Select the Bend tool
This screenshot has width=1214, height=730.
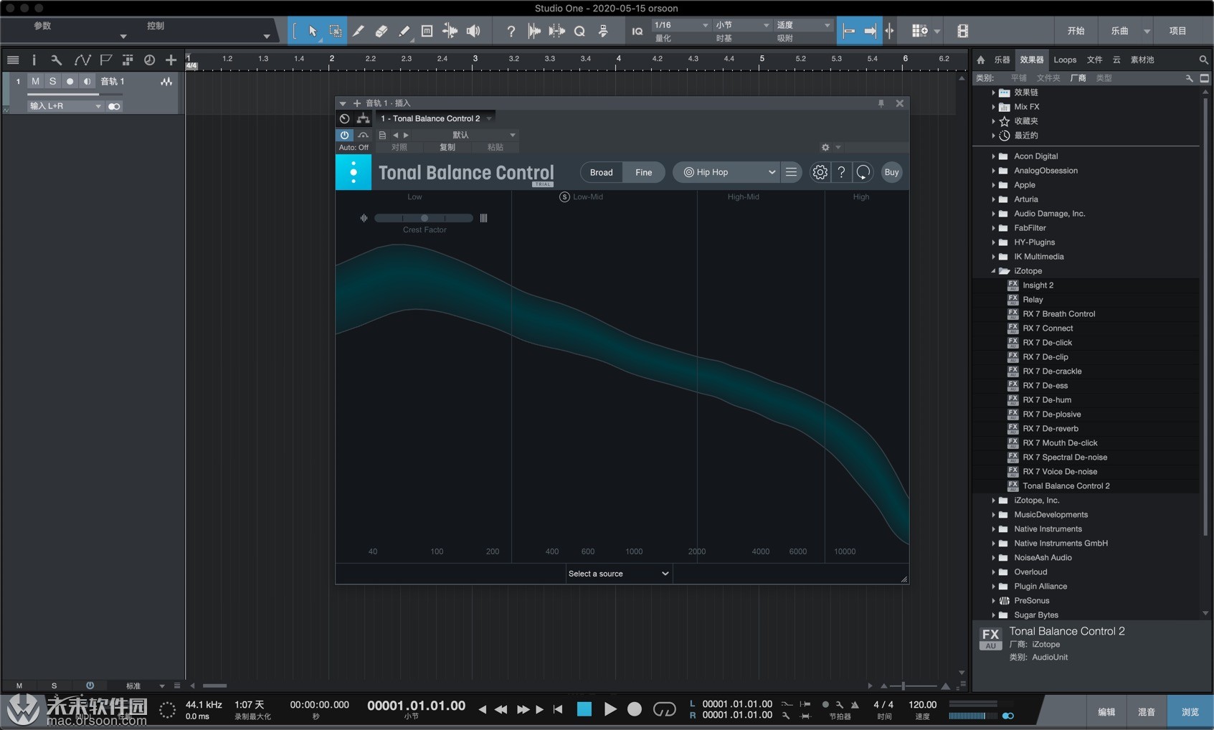tap(450, 31)
